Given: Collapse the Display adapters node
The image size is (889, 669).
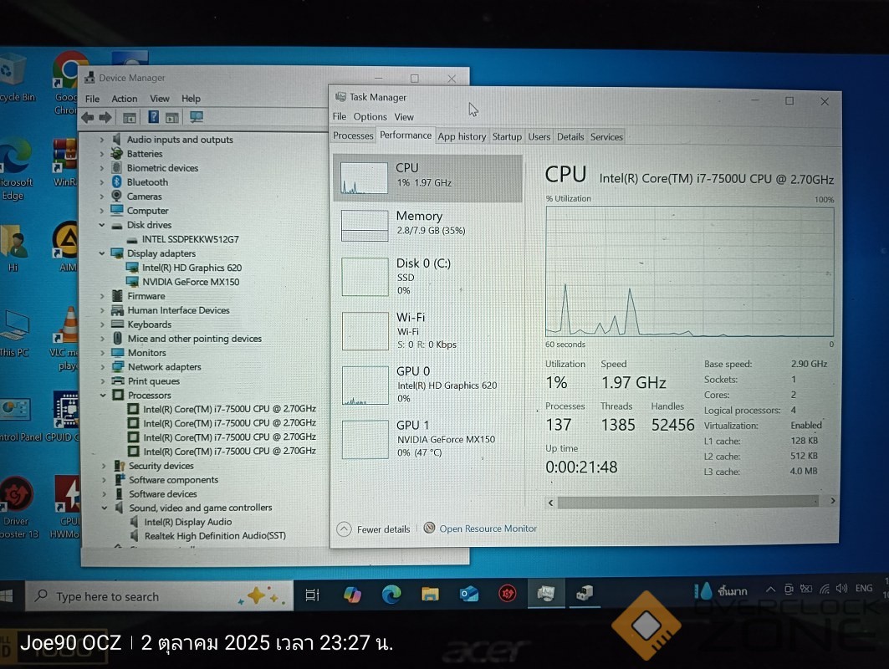Looking at the screenshot, I should tap(101, 253).
